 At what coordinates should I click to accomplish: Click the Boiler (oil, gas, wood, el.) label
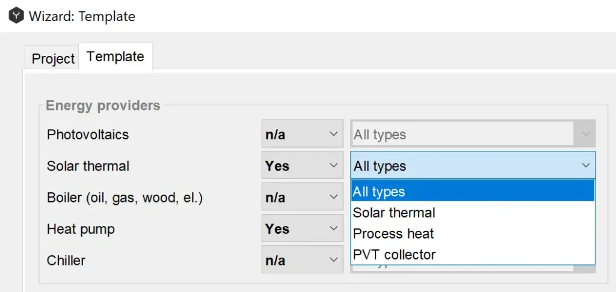[125, 198]
